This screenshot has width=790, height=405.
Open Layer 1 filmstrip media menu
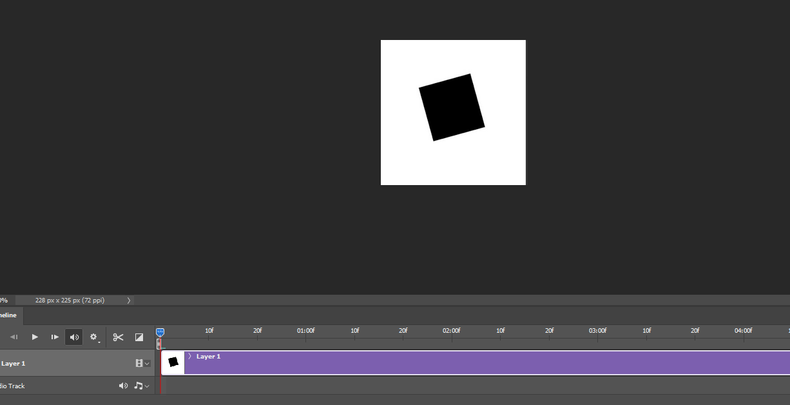click(x=142, y=364)
